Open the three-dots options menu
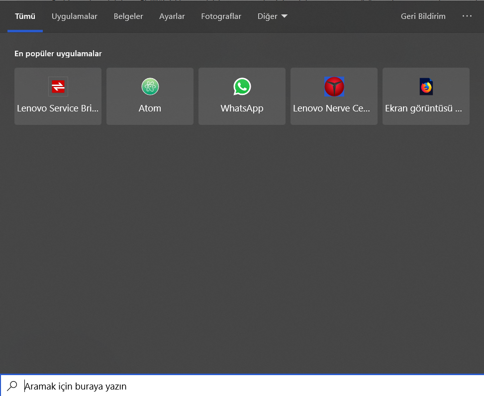The width and height of the screenshot is (484, 396). coord(467,16)
